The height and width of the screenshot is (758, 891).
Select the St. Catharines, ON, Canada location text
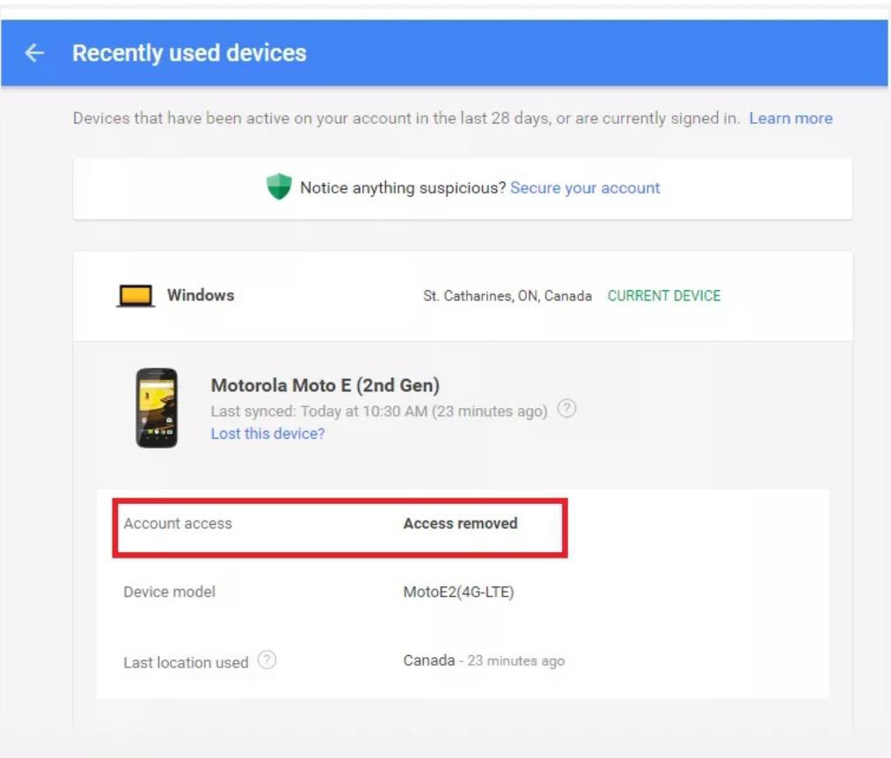[x=507, y=295]
